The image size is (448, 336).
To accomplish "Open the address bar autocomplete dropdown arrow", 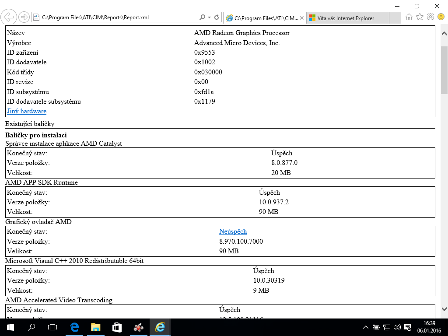I will coord(210,17).
